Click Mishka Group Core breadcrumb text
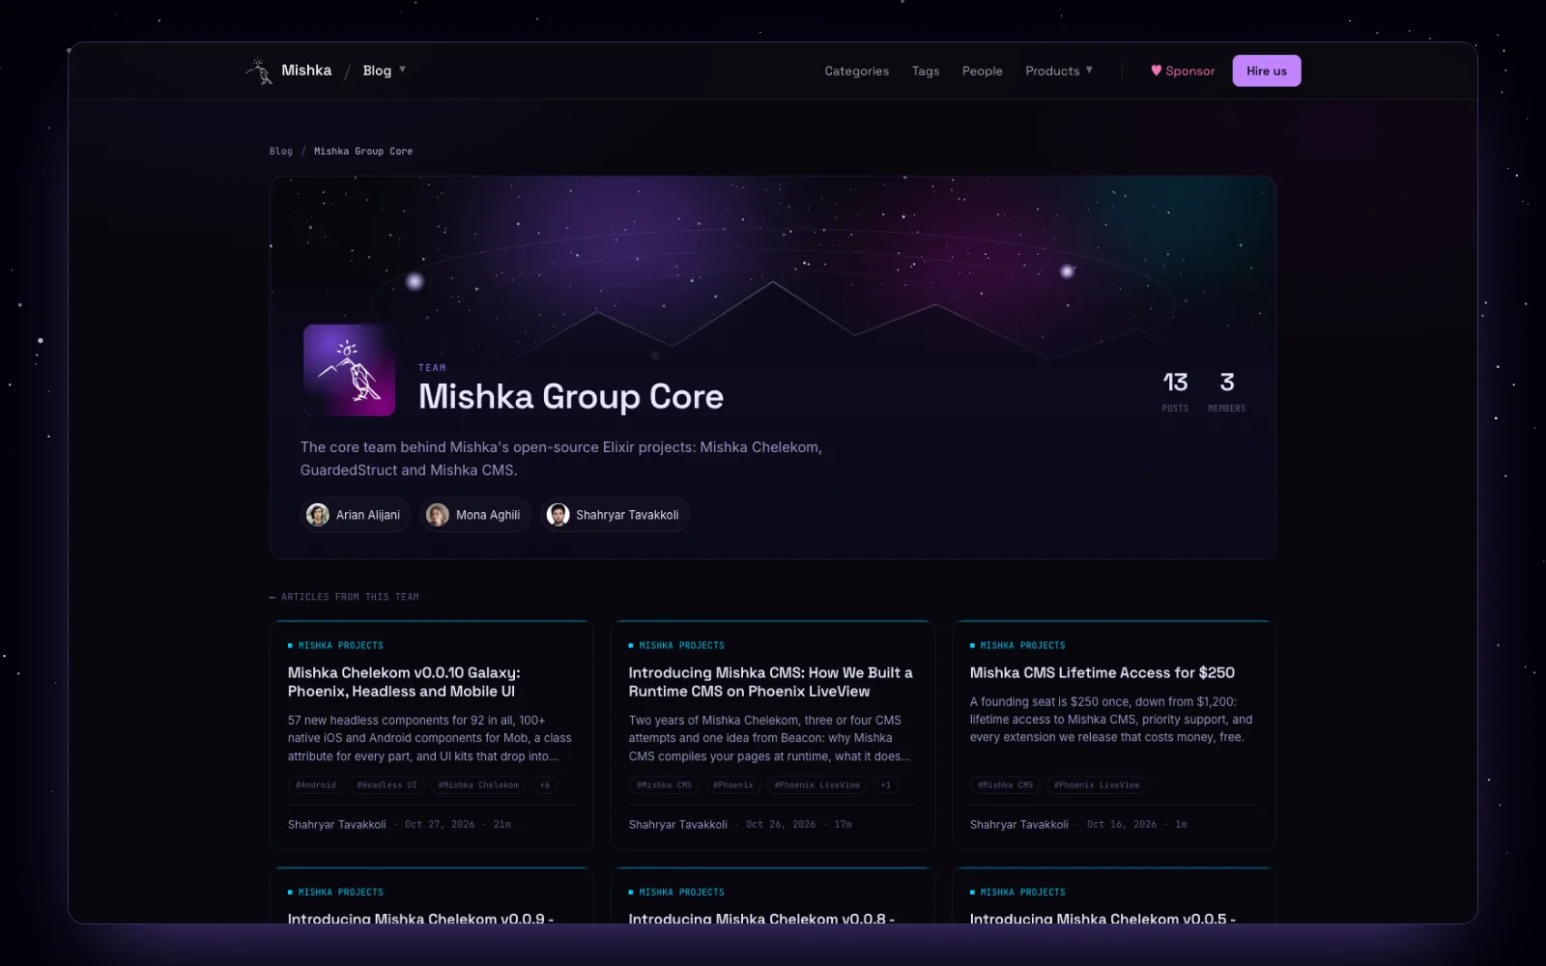1546x966 pixels. pyautogui.click(x=363, y=151)
